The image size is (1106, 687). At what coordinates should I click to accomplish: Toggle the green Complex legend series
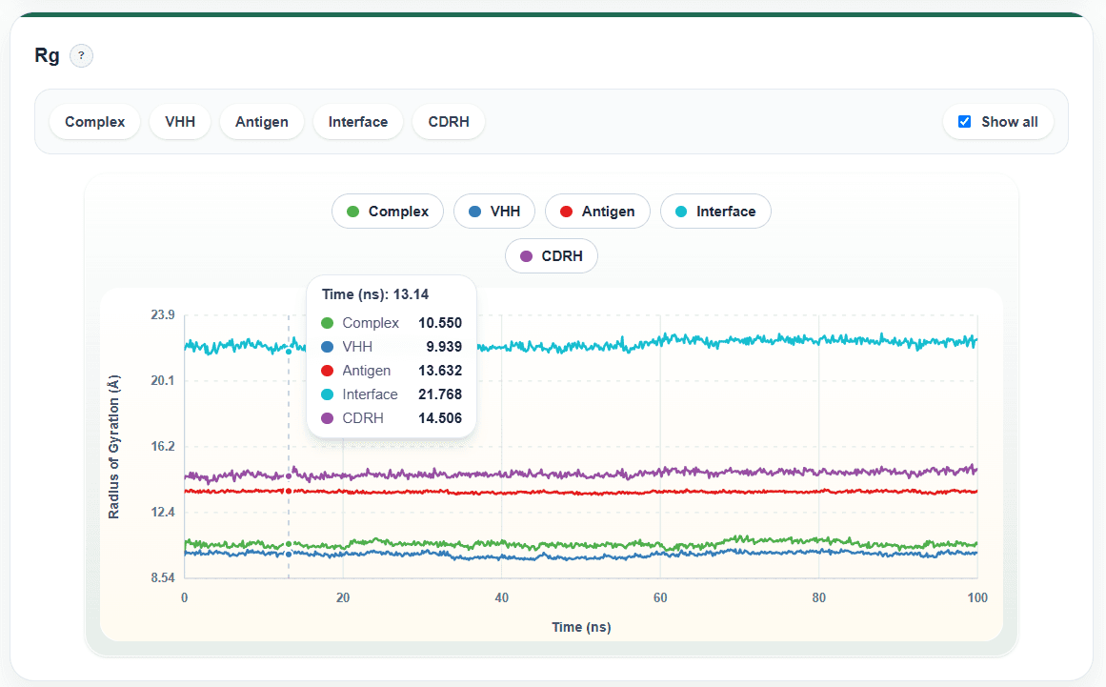387,211
